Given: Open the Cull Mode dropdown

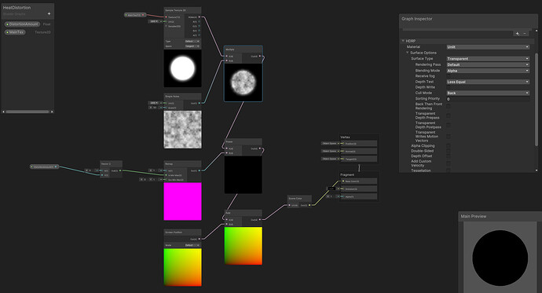Looking at the screenshot, I should pyautogui.click(x=488, y=93).
